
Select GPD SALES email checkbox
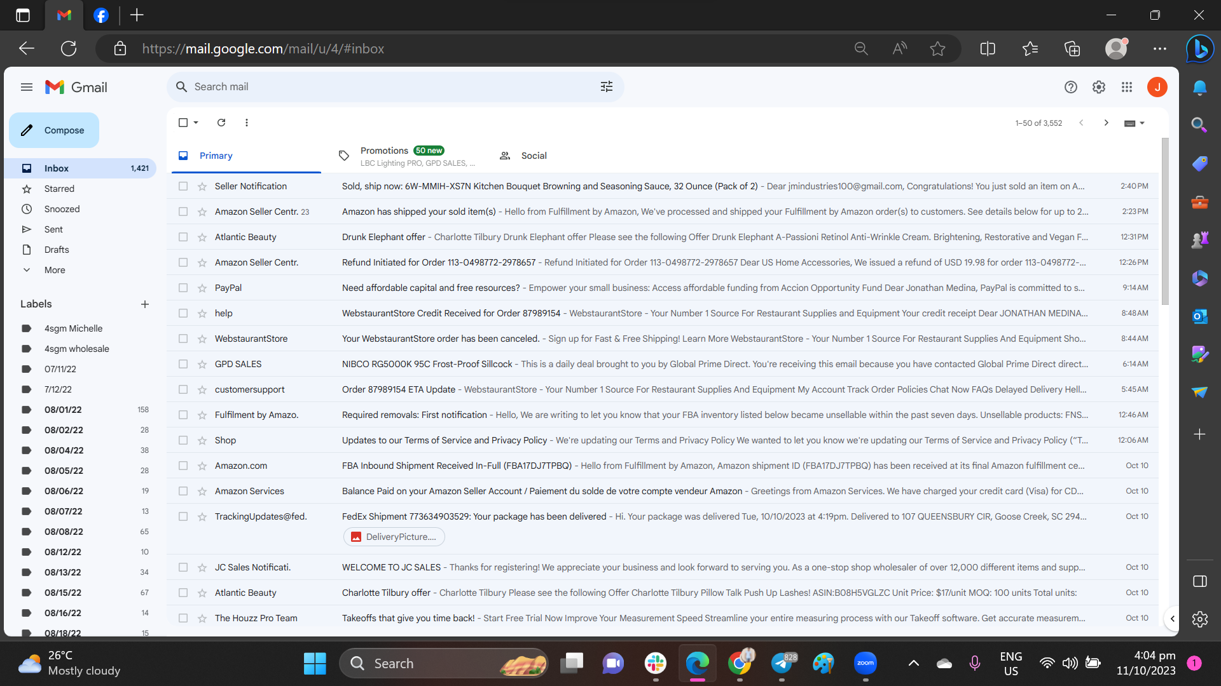coord(183,364)
